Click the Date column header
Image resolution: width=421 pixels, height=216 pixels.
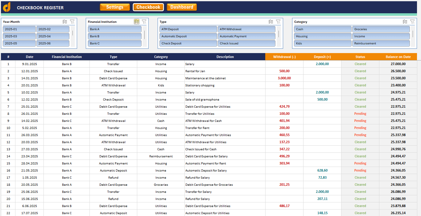(30, 57)
